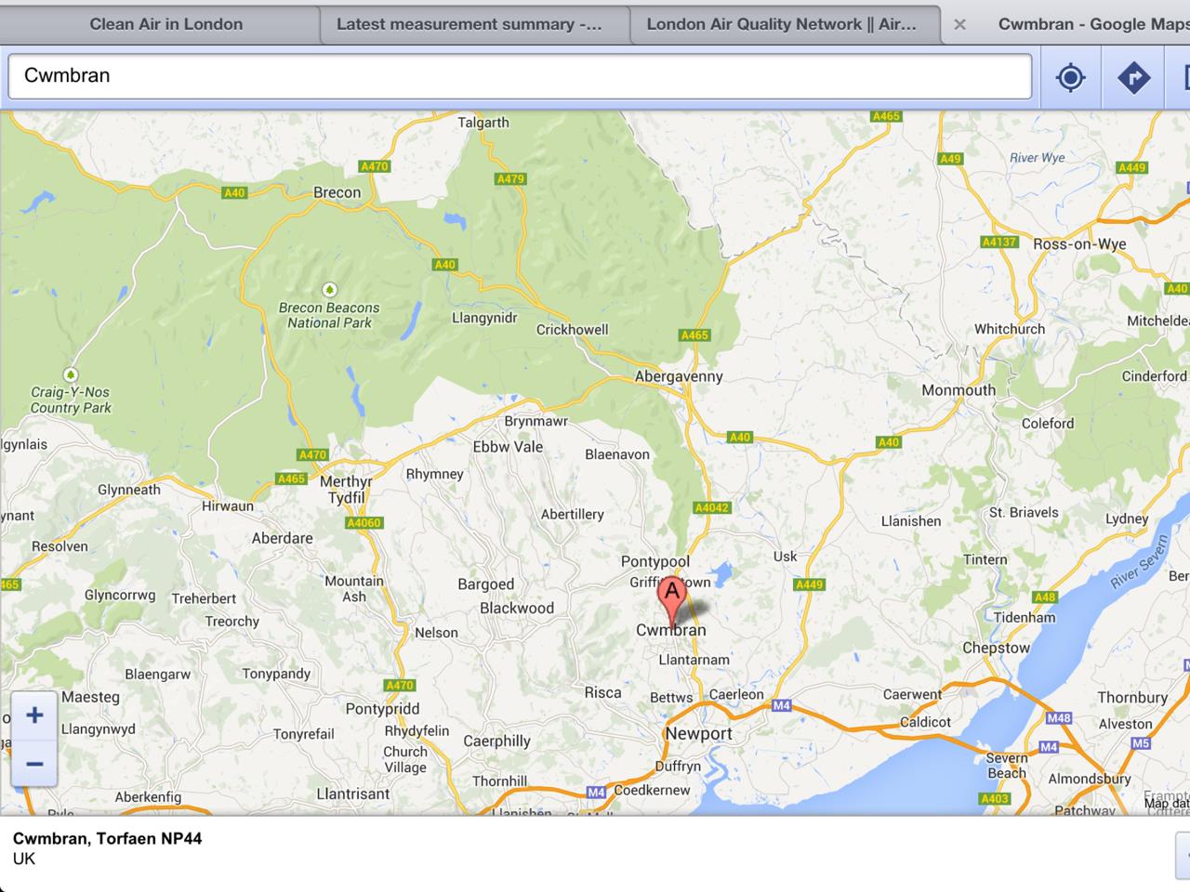The height and width of the screenshot is (892, 1190).
Task: Click the Cwmbran search field
Action: [x=520, y=76]
